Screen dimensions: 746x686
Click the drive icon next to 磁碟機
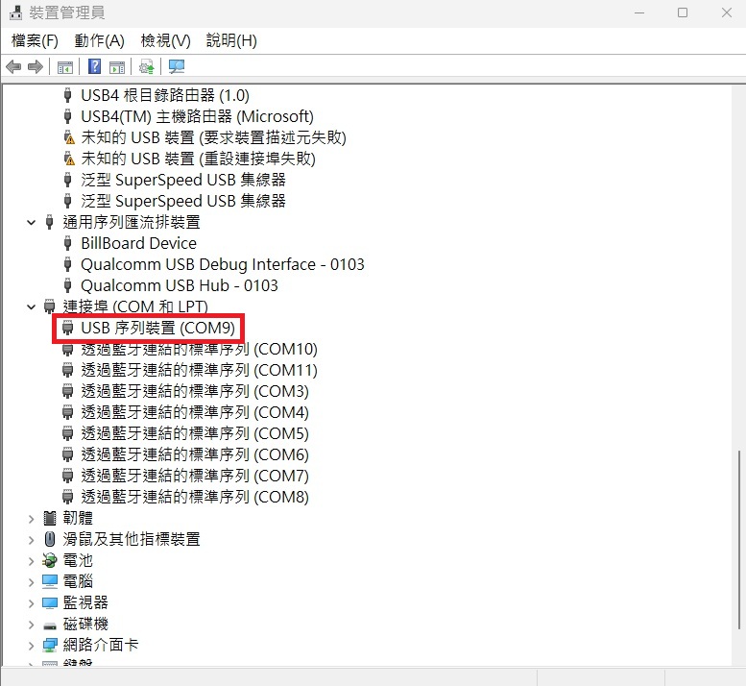click(50, 625)
